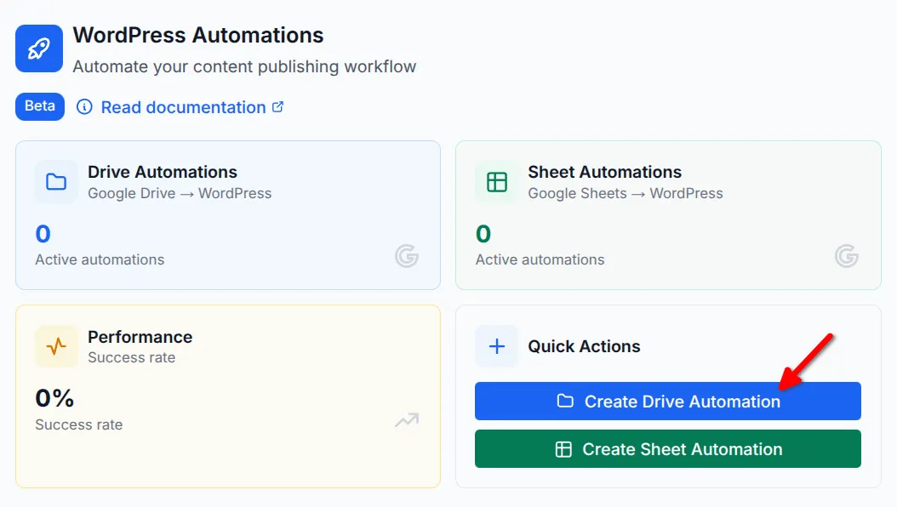Viewport: 897px width, 507px height.
Task: Click the blue rocket launch icon
Action: (x=37, y=48)
